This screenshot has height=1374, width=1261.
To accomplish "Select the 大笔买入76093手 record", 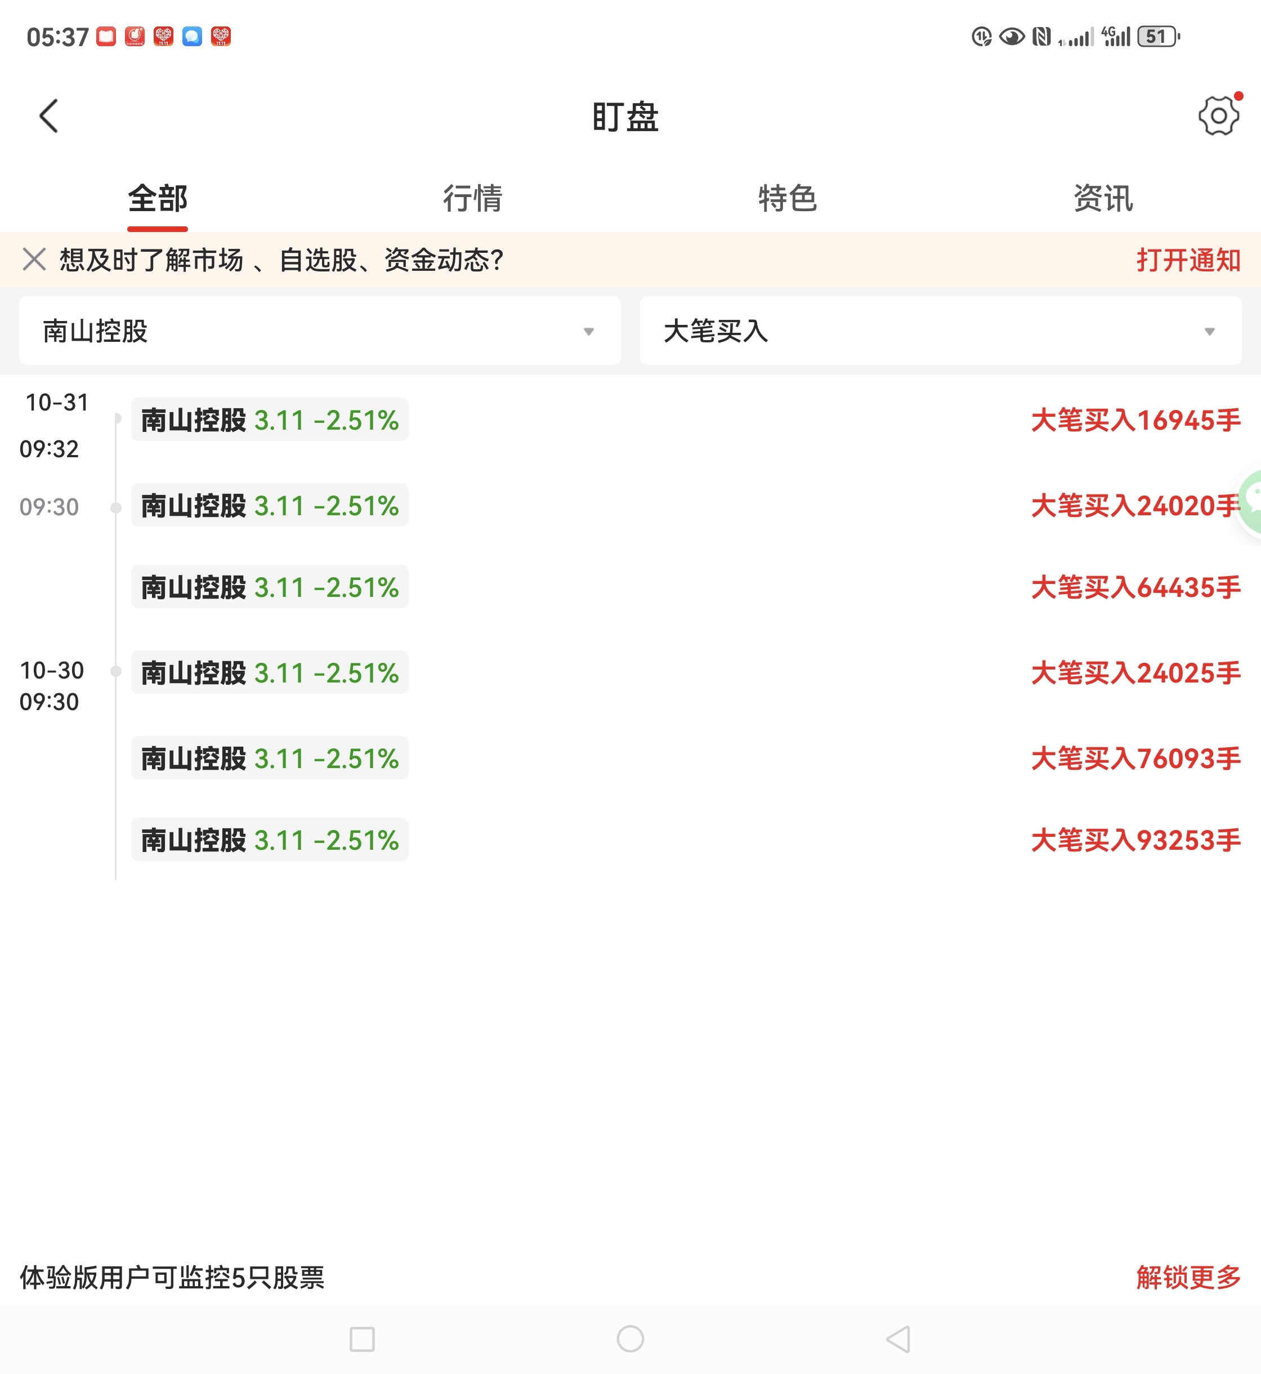I will tap(1135, 759).
